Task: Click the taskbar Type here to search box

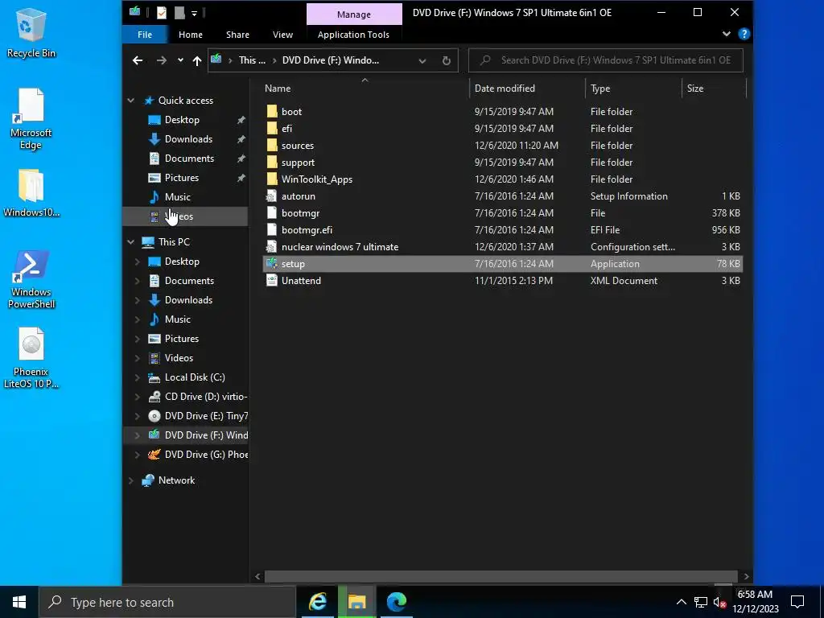Action: coord(167,602)
